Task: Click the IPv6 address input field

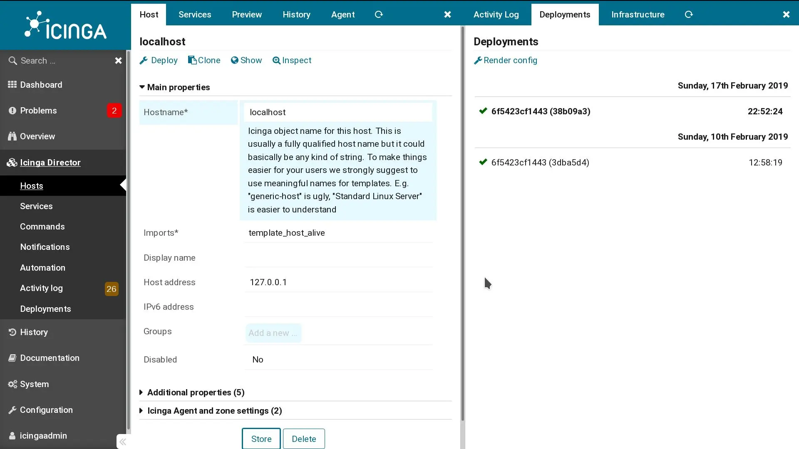Action: [339, 307]
